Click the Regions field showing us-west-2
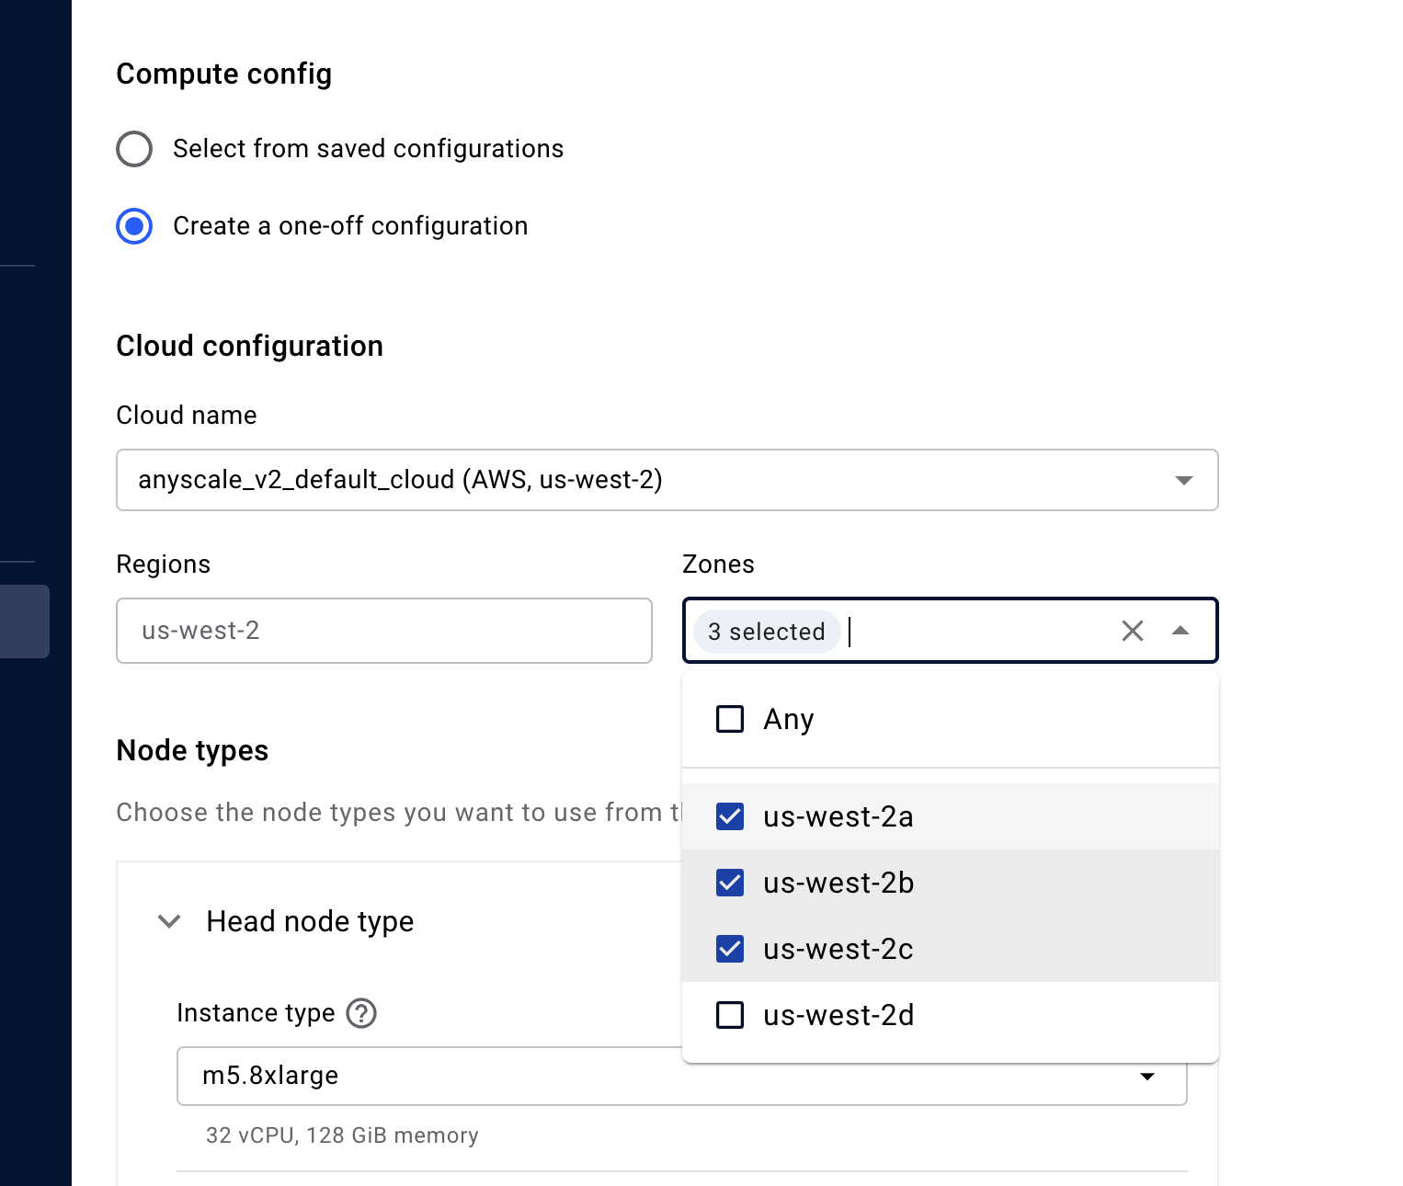1403x1186 pixels. [384, 631]
